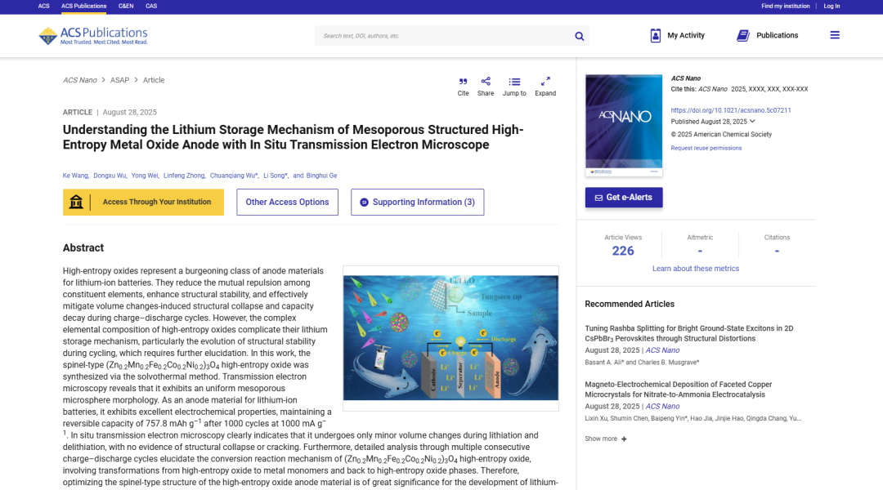Open the Publications book icon
The width and height of the screenshot is (883, 490).
pyautogui.click(x=742, y=35)
